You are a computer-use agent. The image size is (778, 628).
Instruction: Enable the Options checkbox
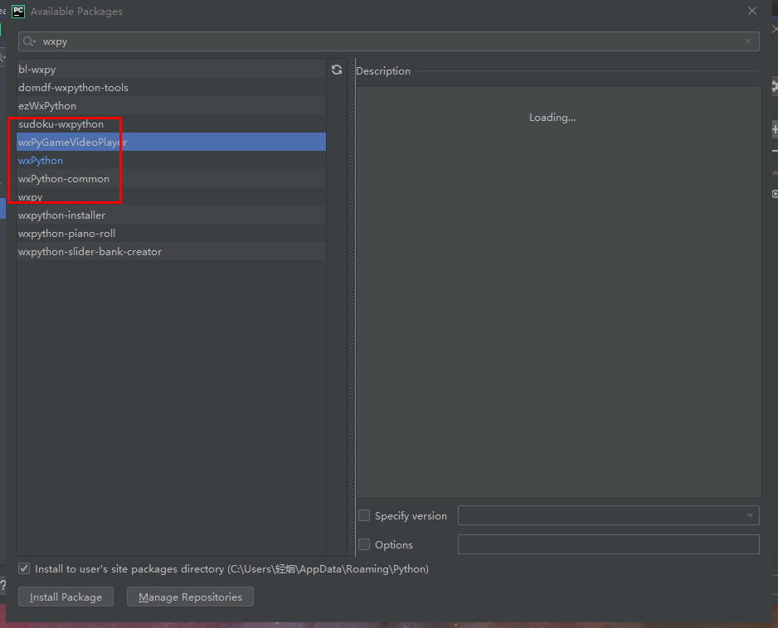point(364,544)
